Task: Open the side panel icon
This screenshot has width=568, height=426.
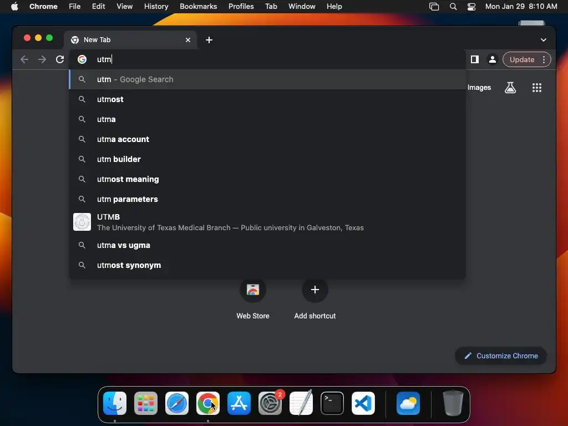Action: [x=475, y=59]
